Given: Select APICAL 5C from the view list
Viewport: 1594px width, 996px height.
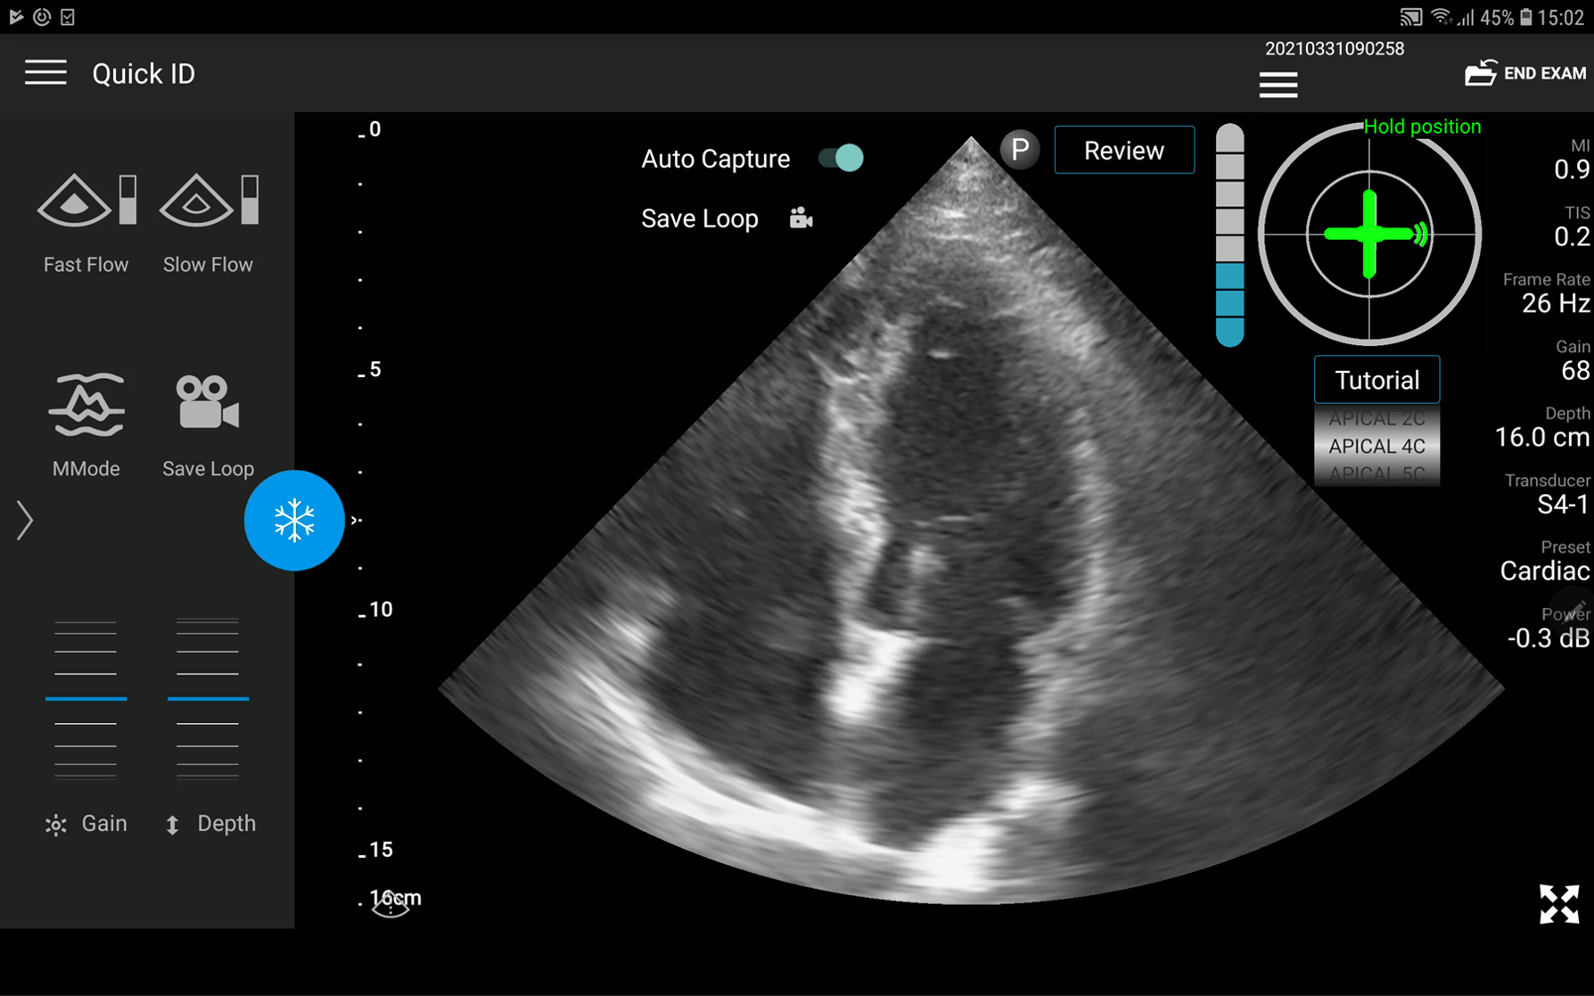Looking at the screenshot, I should 1376,473.
